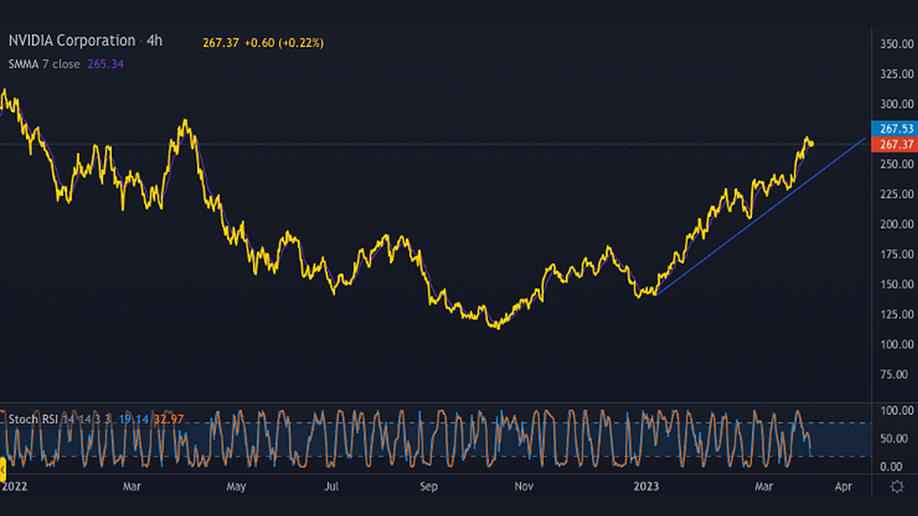
Task: Click the 125.00 price axis label
Action: coord(896,314)
